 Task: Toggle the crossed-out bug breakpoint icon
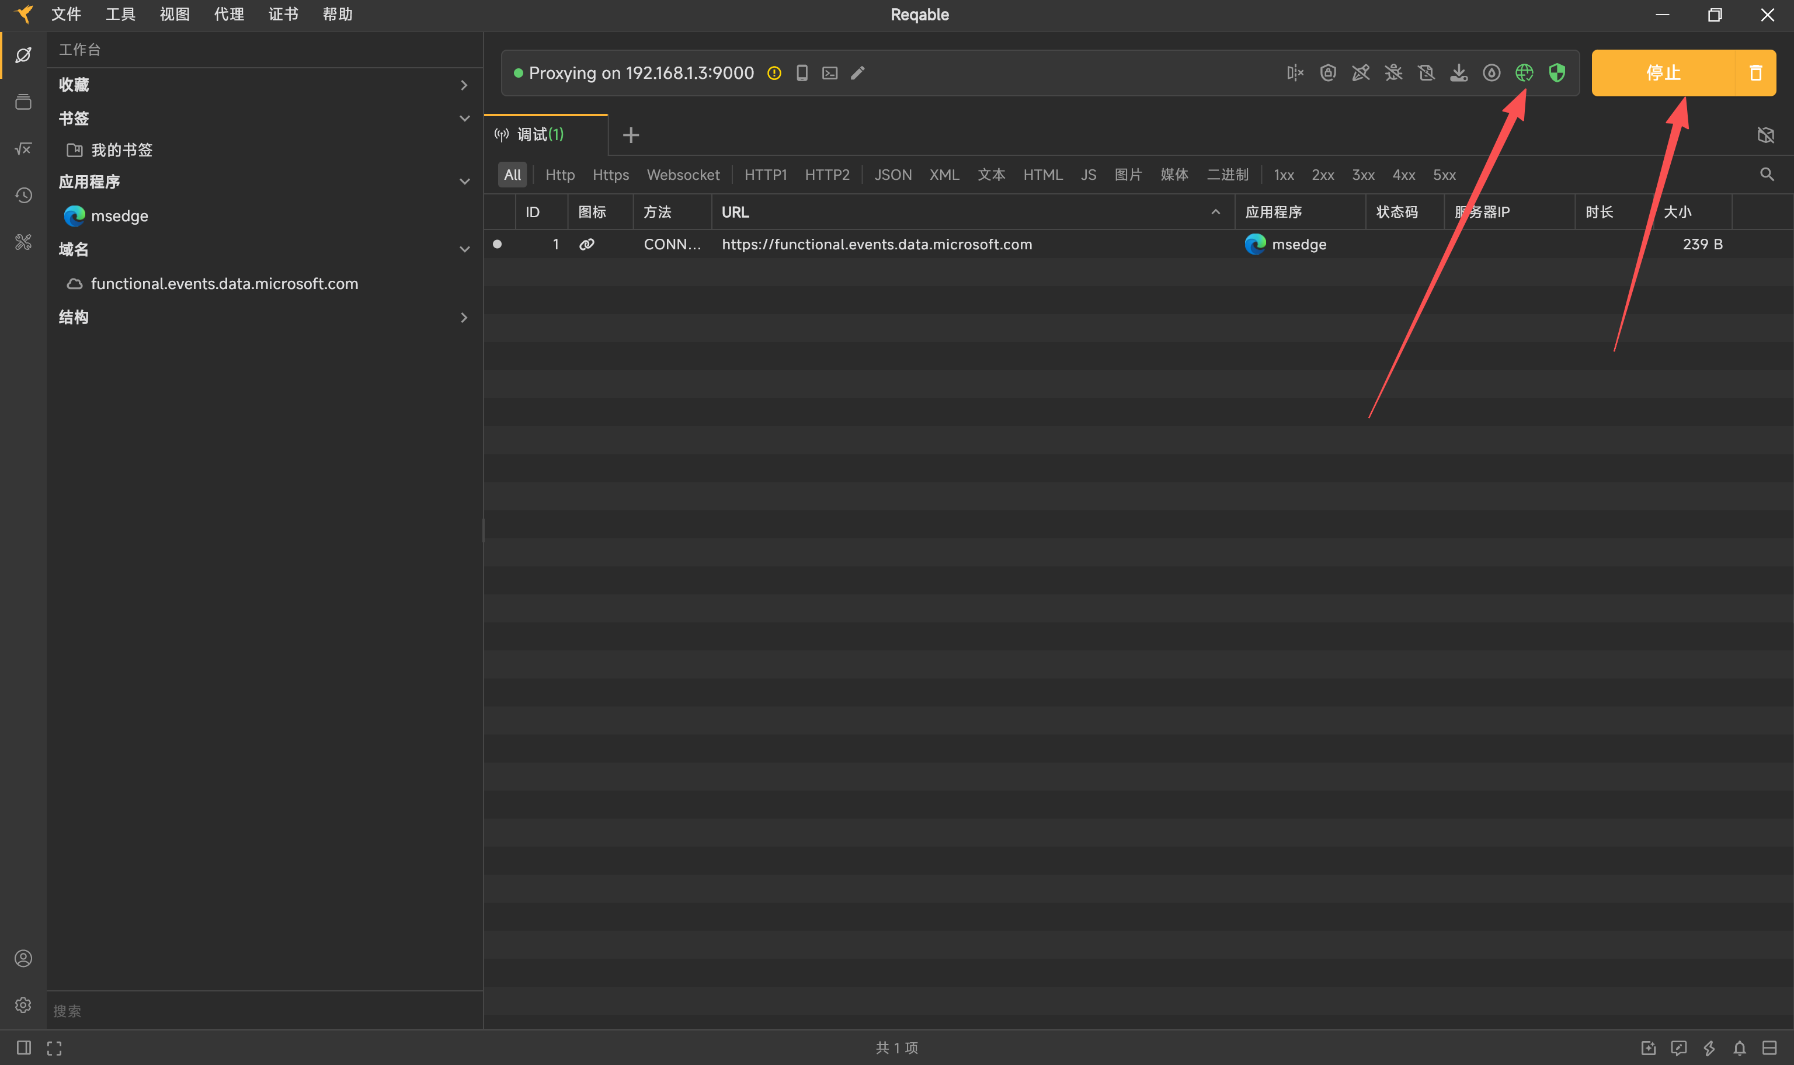click(x=1393, y=72)
